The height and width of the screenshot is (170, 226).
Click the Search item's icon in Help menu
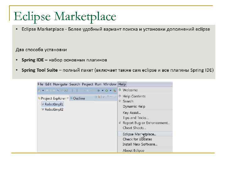pyautogui.click(x=120, y=101)
